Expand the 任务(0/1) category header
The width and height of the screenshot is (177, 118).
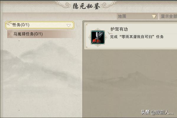coord(40,25)
